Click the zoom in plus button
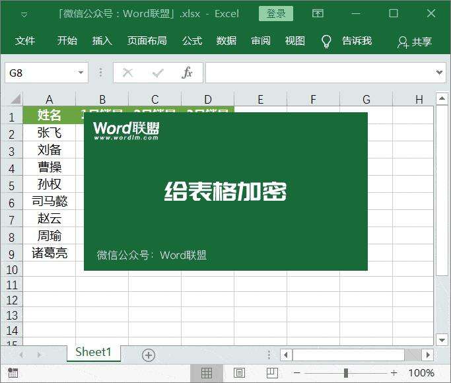This screenshot has height=383, width=451. (394, 373)
